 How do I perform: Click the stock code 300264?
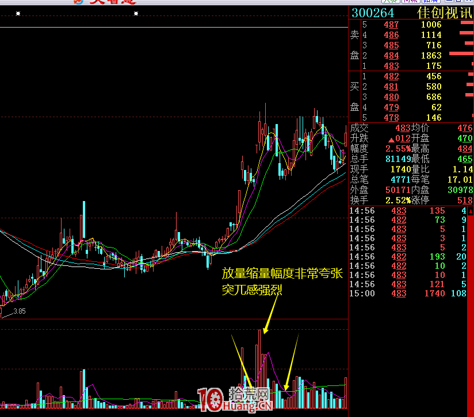(373, 13)
